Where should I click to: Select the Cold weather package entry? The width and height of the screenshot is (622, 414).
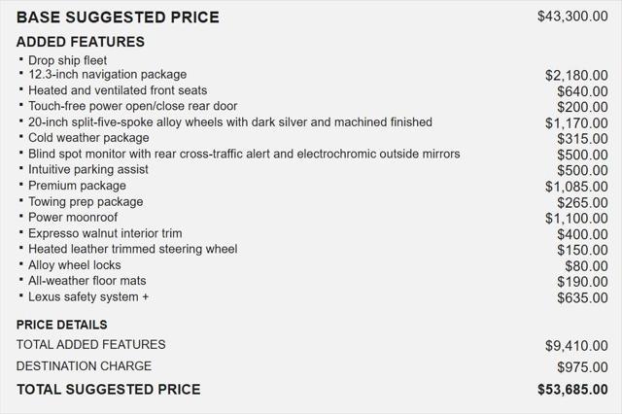[x=88, y=138]
